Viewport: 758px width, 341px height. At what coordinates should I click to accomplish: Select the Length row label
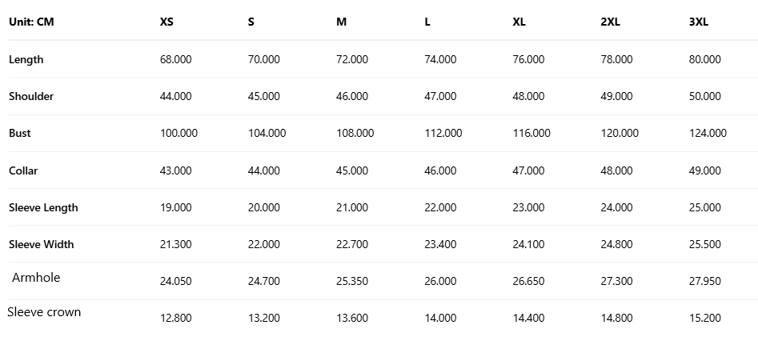pyautogui.click(x=26, y=59)
